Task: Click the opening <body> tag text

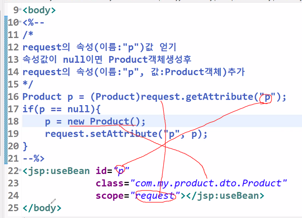Action: [x=39, y=10]
